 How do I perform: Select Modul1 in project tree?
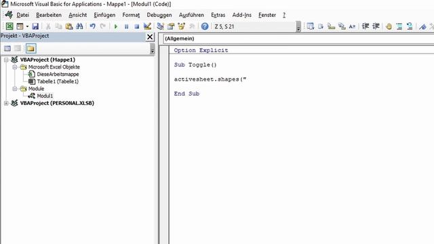coord(45,96)
